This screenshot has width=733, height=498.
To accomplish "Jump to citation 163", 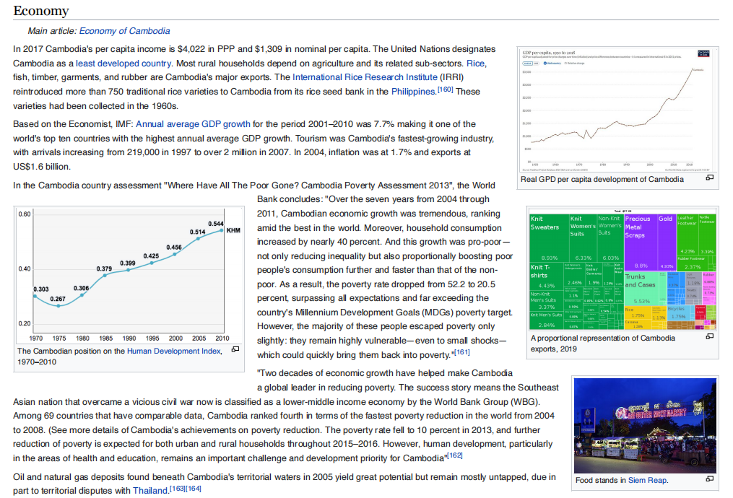I will pyautogui.click(x=178, y=489).
